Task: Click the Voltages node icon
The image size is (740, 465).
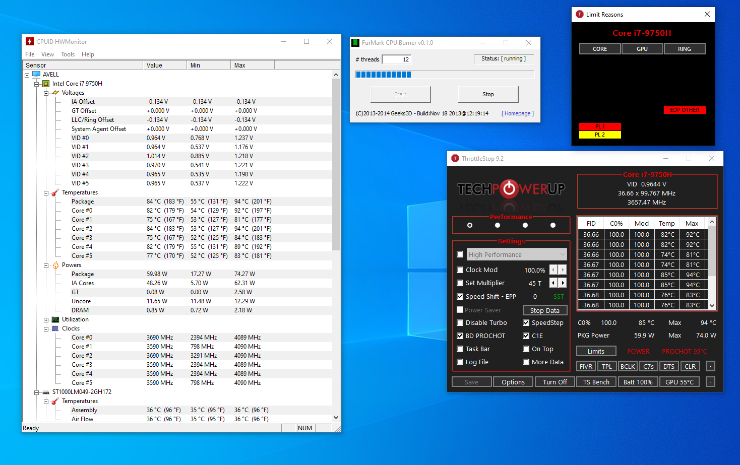Action: 55,93
